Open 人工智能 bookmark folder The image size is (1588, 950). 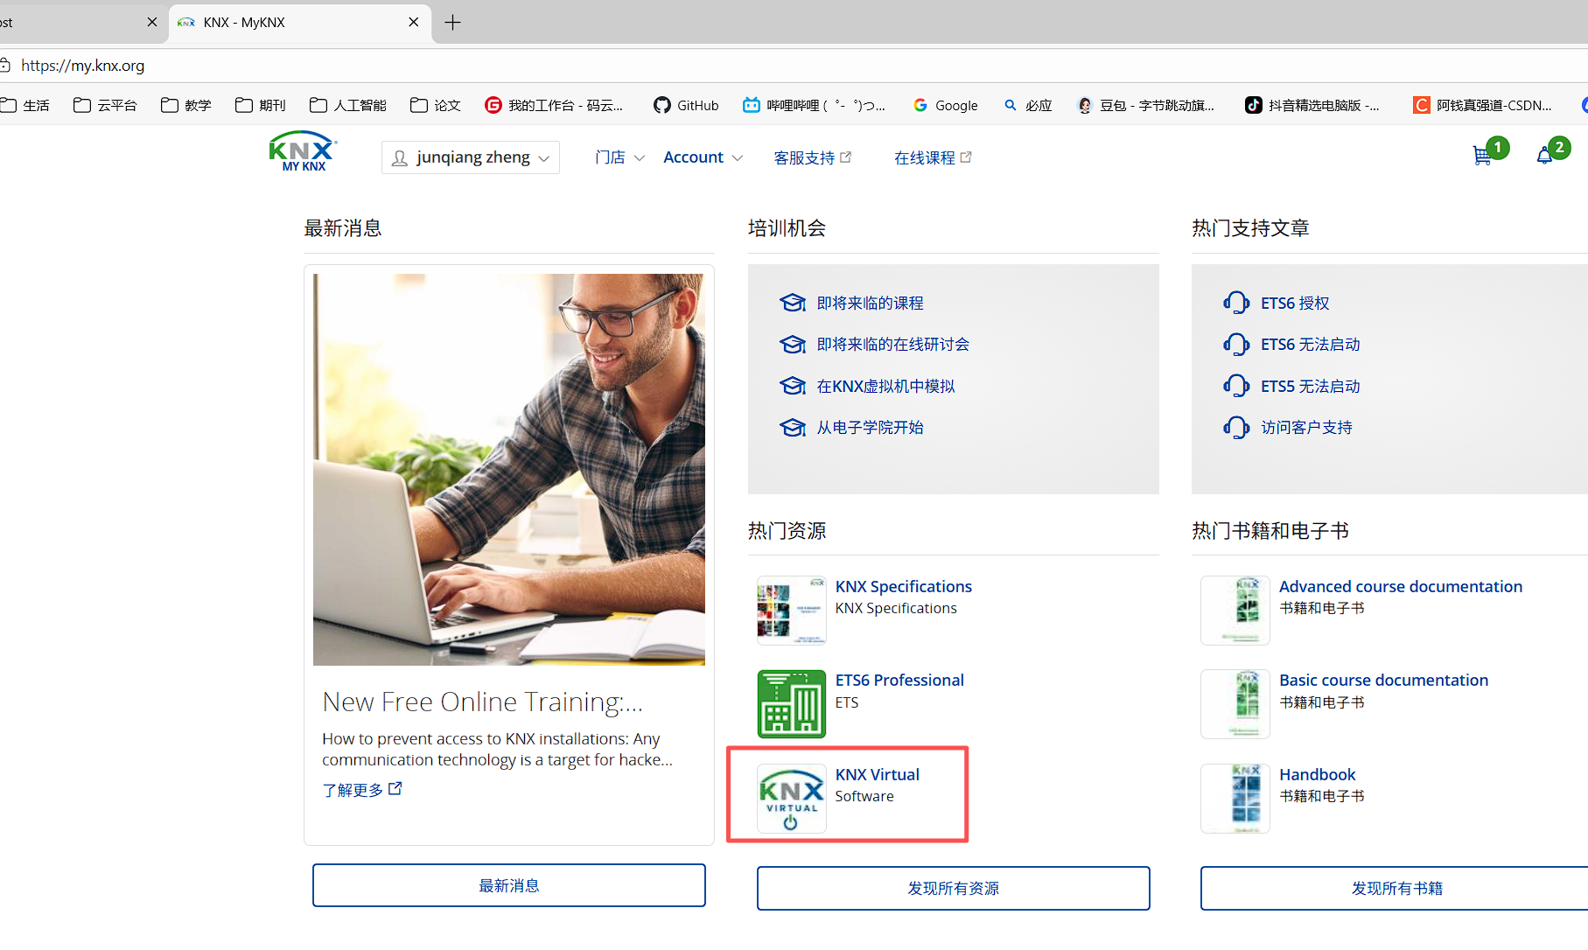(x=348, y=105)
